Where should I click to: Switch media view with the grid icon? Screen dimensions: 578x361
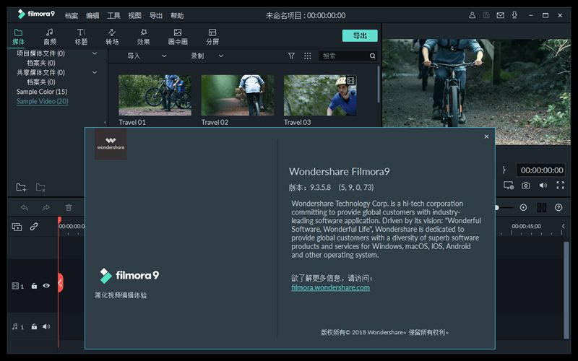(308, 56)
